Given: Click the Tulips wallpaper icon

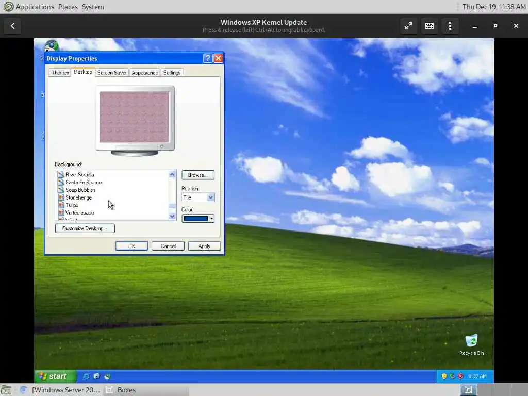Looking at the screenshot, I should coord(61,205).
